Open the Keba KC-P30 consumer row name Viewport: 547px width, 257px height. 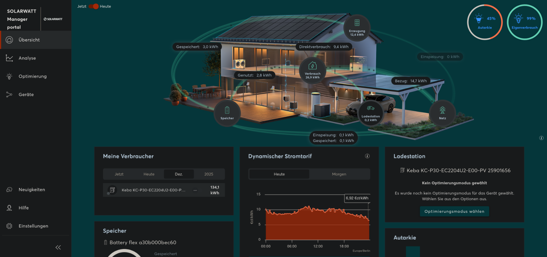point(154,190)
